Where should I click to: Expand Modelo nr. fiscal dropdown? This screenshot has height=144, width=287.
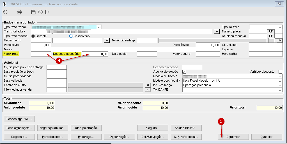(x=280, y=76)
